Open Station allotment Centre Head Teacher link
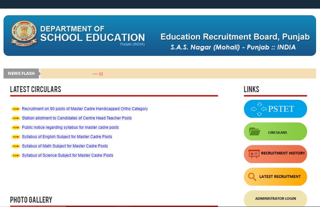 click(77, 118)
